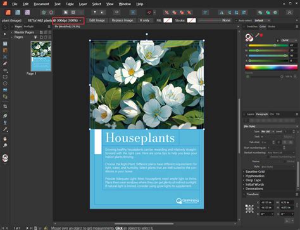Select the Artistic Text tool

(x=5, y=57)
